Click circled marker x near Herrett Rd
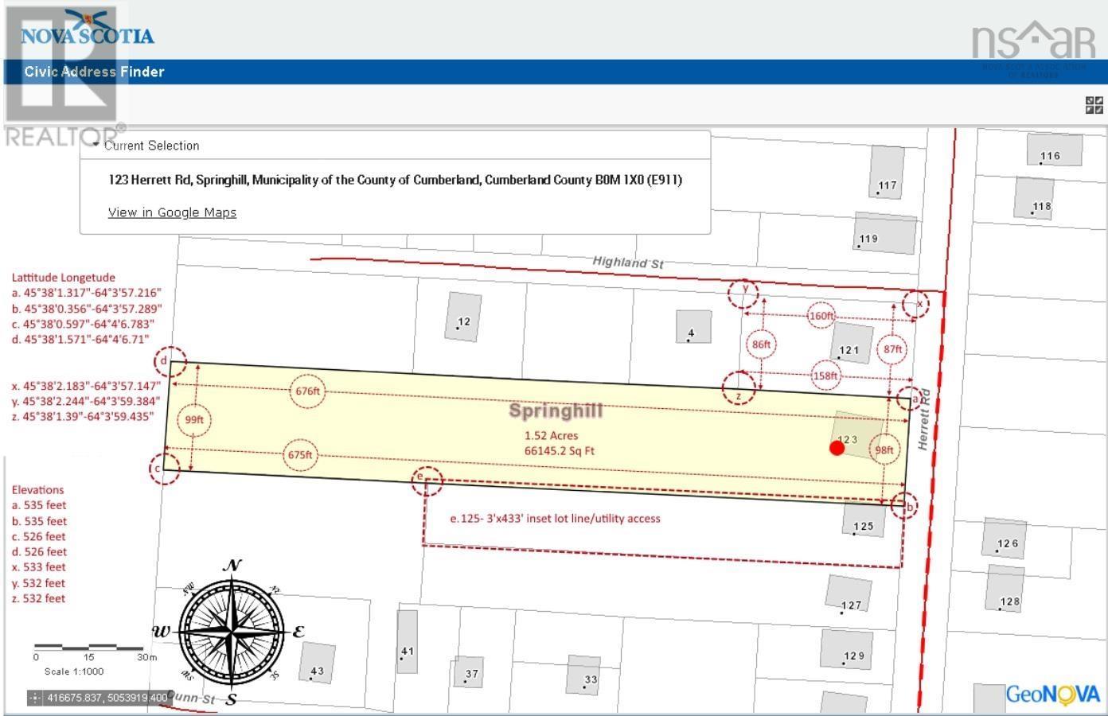Viewport: 1108px width, 716px height. [916, 304]
